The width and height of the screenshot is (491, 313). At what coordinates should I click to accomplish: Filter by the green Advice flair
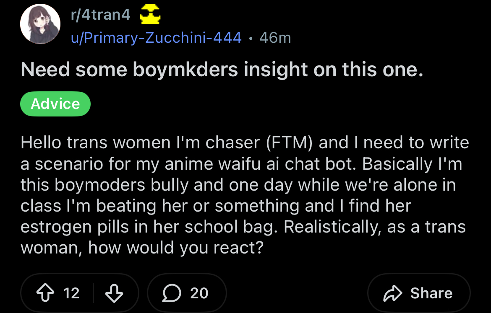55,103
